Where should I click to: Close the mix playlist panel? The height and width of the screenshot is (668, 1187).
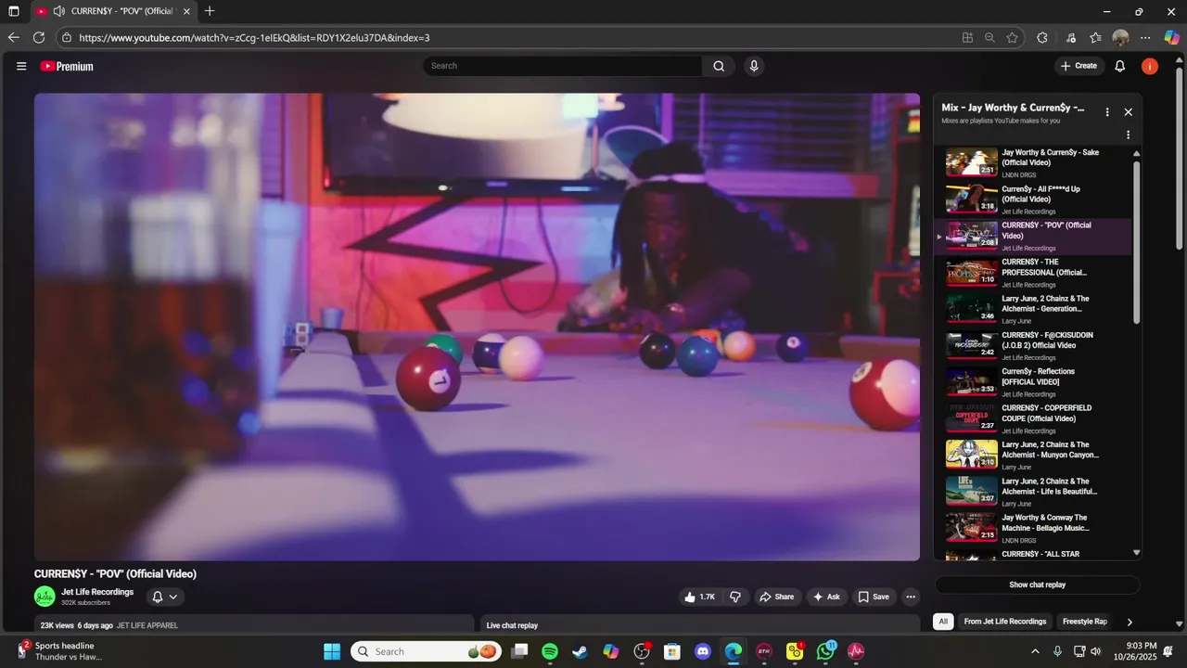1128,111
